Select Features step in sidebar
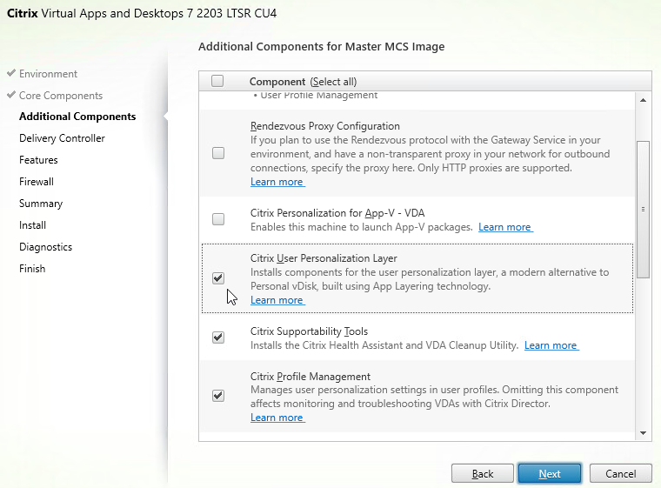661x488 pixels. tap(38, 160)
